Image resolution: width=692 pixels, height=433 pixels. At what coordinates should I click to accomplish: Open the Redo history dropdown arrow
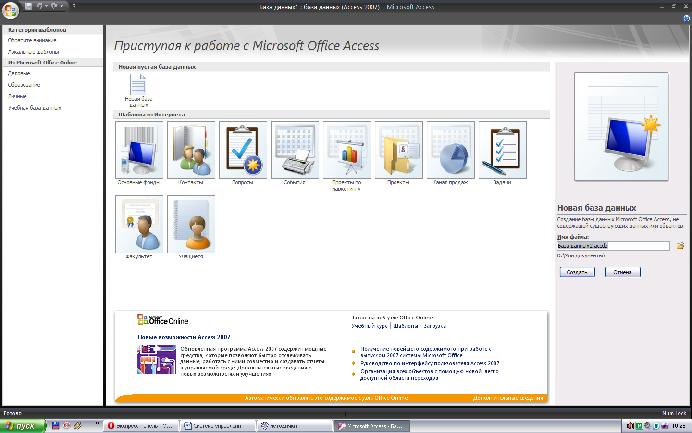tap(62, 6)
